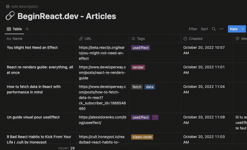
Task: Click the link icon beside the database title
Action: coord(10,16)
